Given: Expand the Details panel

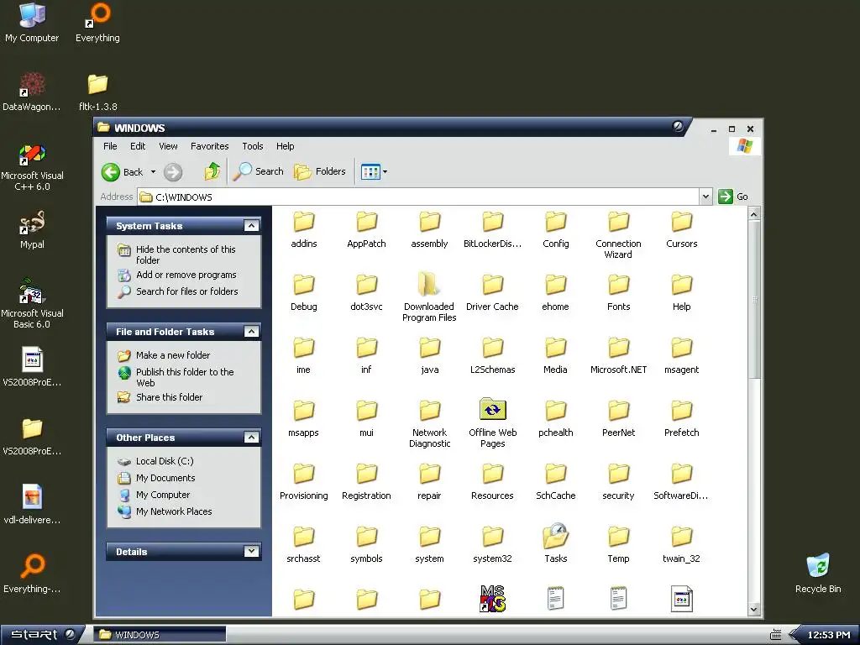Looking at the screenshot, I should coord(251,551).
